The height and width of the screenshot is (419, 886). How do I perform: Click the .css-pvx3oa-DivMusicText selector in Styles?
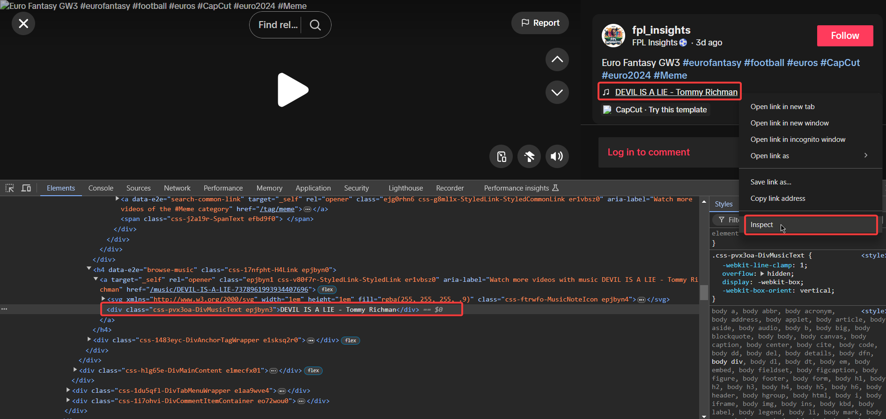(x=759, y=256)
